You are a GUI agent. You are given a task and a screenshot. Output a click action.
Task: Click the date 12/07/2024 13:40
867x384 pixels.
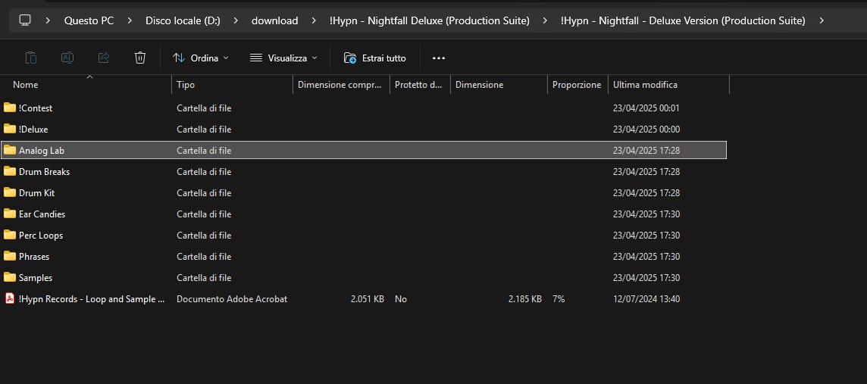coord(646,299)
